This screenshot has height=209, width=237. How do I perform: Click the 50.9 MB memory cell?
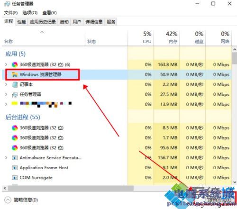(x=166, y=74)
